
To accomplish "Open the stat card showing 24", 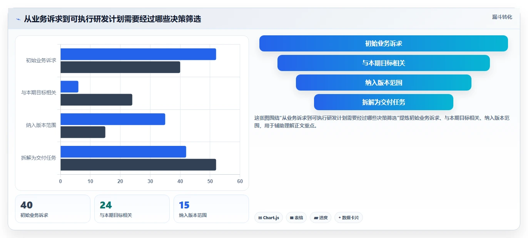I will point(132,209).
